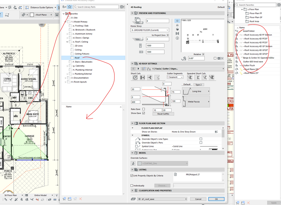Open library settings gear menu
The width and height of the screenshot is (281, 205).
122,7
